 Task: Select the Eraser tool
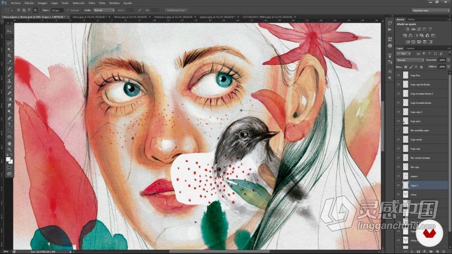[9, 93]
